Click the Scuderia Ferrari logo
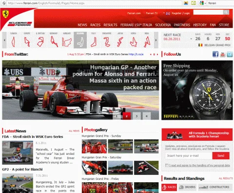This screenshot has height=193, width=234. pyautogui.click(x=20, y=24)
